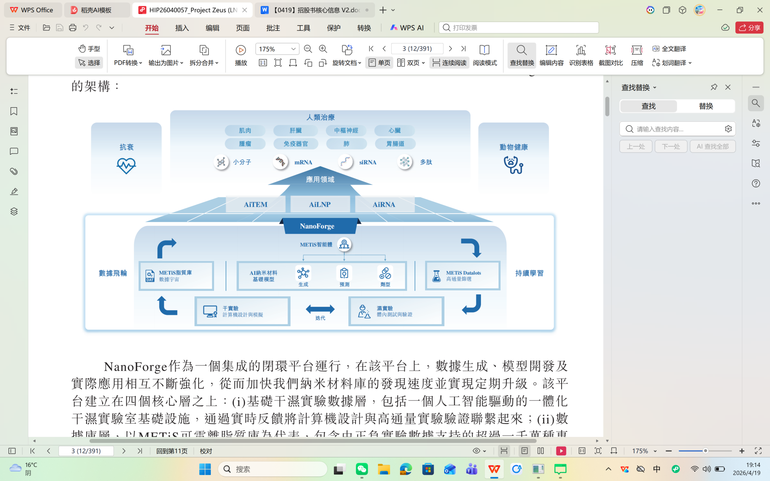Image resolution: width=770 pixels, height=481 pixels.
Task: Click the 查找替换 magnifier toolbar icon
Action: tap(521, 50)
